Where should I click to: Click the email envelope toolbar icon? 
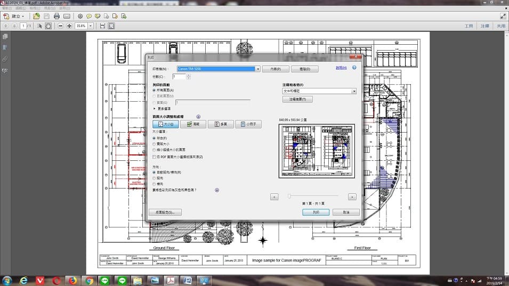click(67, 17)
